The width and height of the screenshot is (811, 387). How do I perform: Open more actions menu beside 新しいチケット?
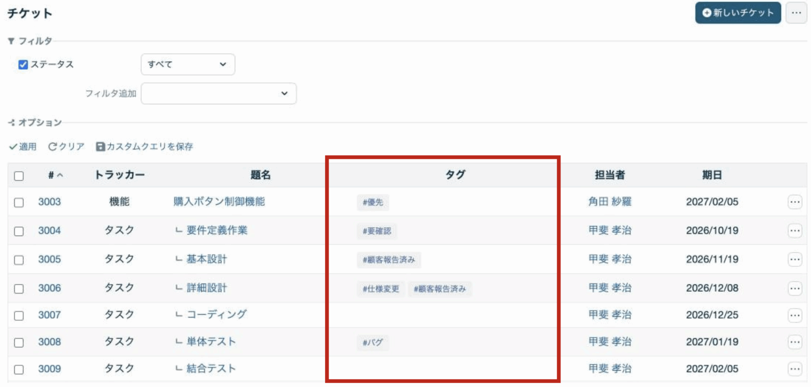pyautogui.click(x=796, y=13)
